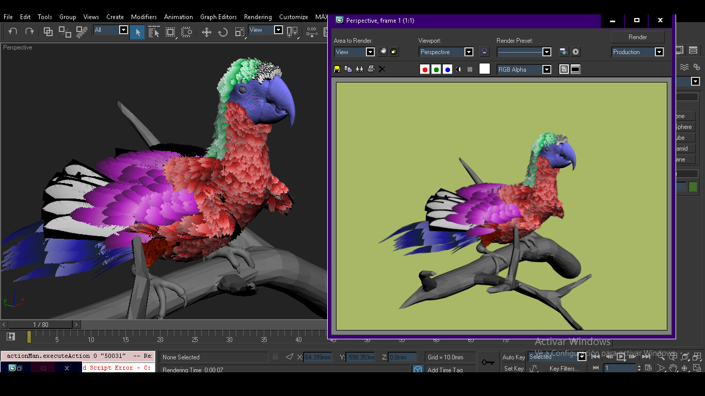705x396 pixels.
Task: Open the Edit menu
Action: point(25,17)
